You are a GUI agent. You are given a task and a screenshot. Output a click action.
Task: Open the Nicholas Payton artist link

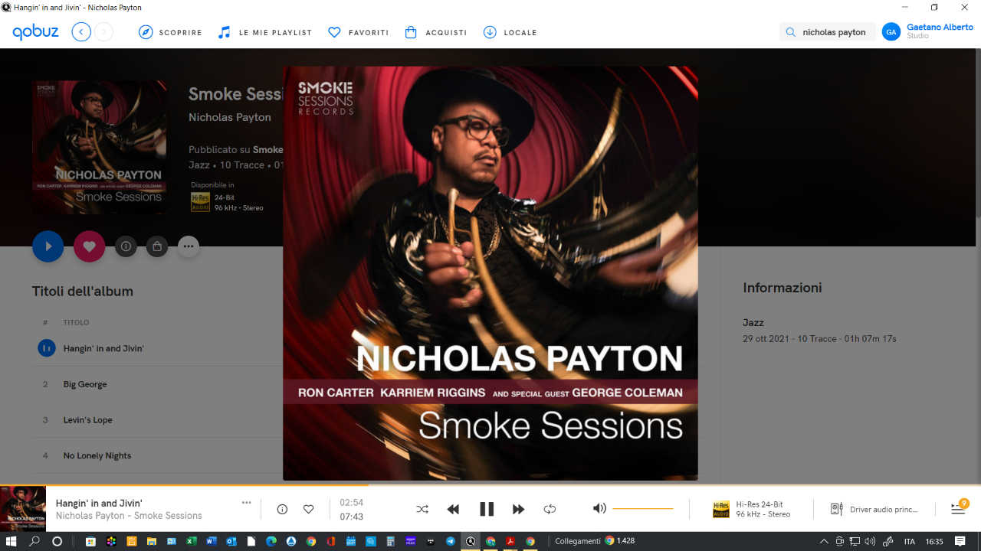(230, 117)
